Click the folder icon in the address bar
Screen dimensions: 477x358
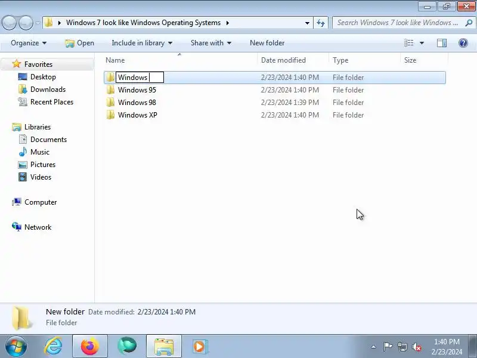coord(49,23)
